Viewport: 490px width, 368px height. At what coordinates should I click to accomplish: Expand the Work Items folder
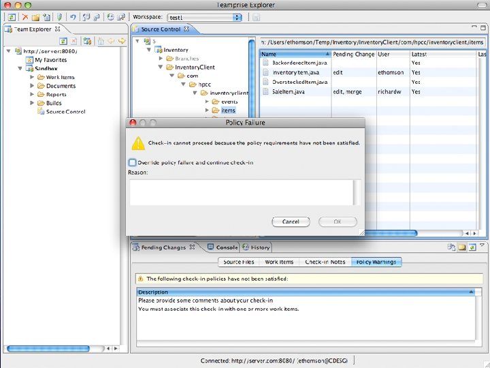tap(32, 76)
